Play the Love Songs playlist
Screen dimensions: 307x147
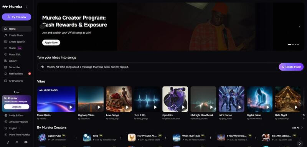coord(127,107)
